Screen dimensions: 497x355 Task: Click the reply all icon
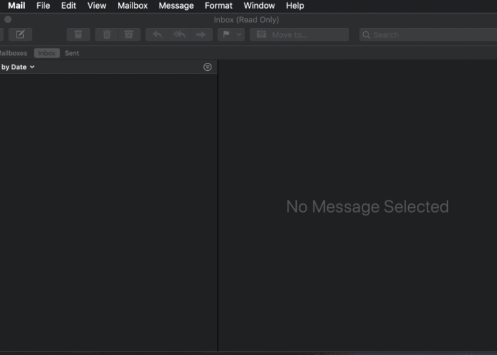tap(179, 34)
